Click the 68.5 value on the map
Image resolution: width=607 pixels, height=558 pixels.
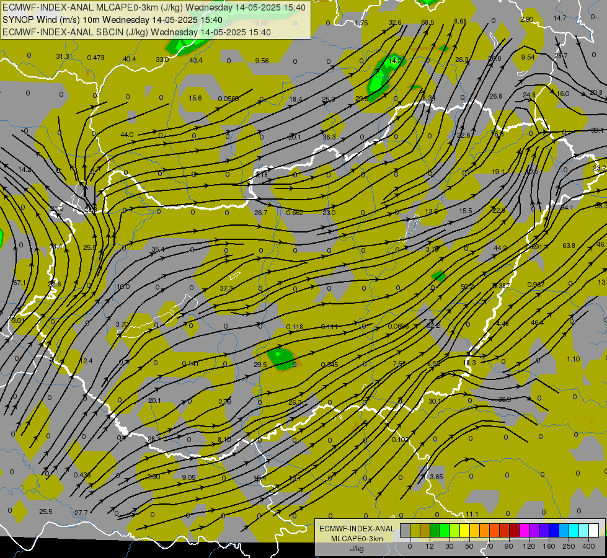pos(428,22)
